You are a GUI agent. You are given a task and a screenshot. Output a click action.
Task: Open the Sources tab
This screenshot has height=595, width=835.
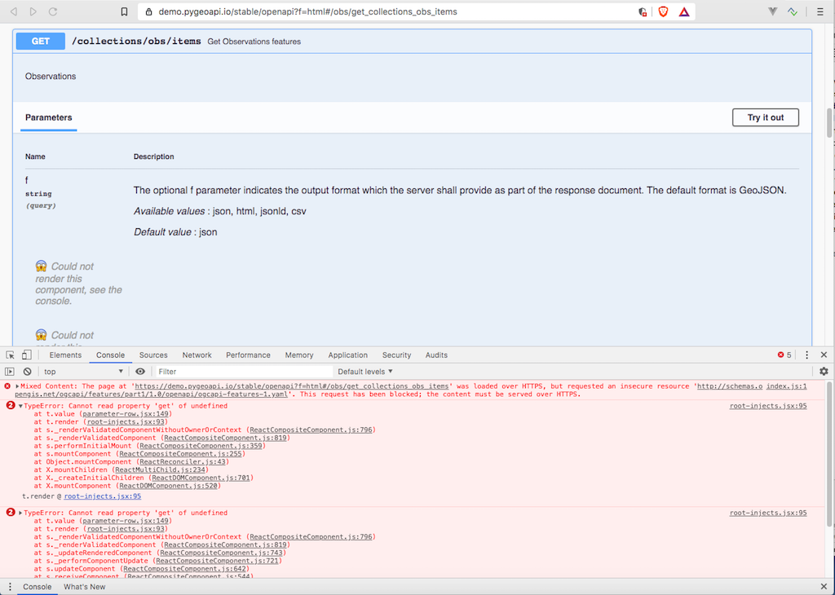tap(153, 355)
